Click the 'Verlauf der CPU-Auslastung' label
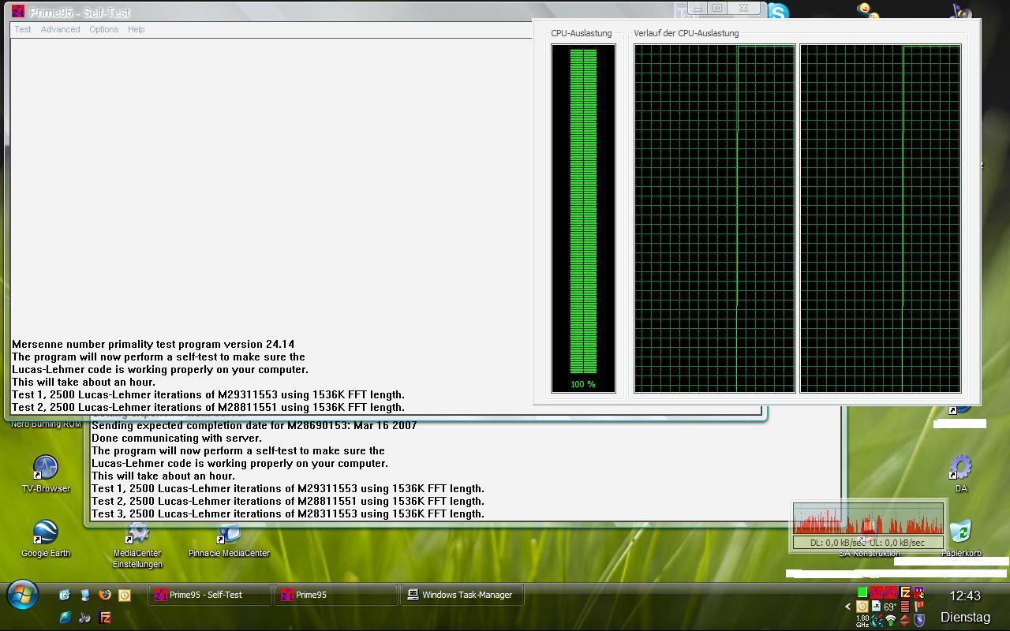 pyautogui.click(x=686, y=33)
